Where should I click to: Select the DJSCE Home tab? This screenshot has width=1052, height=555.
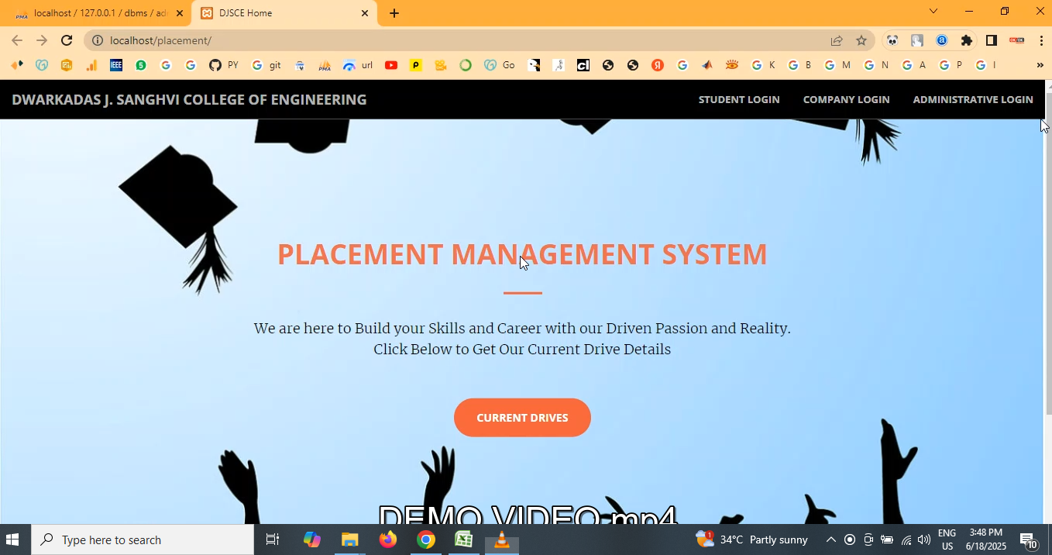pos(284,13)
